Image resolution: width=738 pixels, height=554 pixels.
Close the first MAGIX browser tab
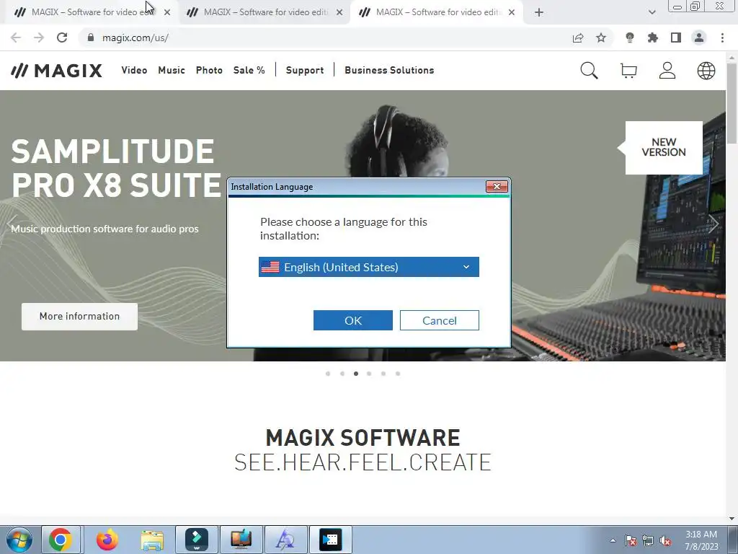pyautogui.click(x=167, y=13)
